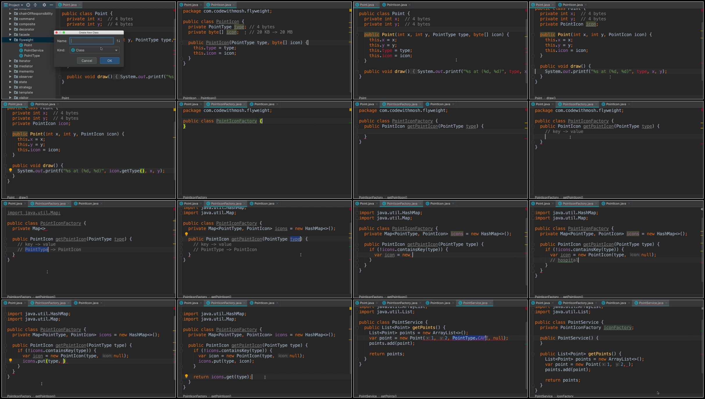Click the Name input field in the dialog
This screenshot has width=705, height=399.
click(x=92, y=41)
